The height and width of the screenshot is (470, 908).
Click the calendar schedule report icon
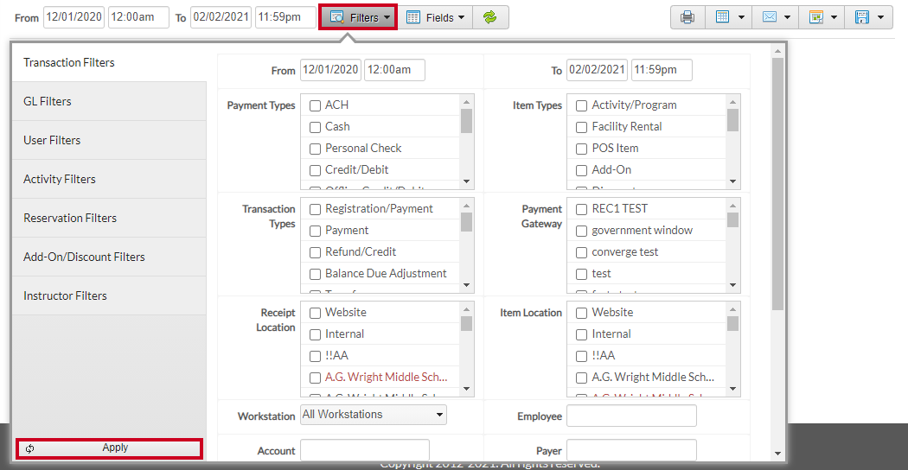pos(816,17)
